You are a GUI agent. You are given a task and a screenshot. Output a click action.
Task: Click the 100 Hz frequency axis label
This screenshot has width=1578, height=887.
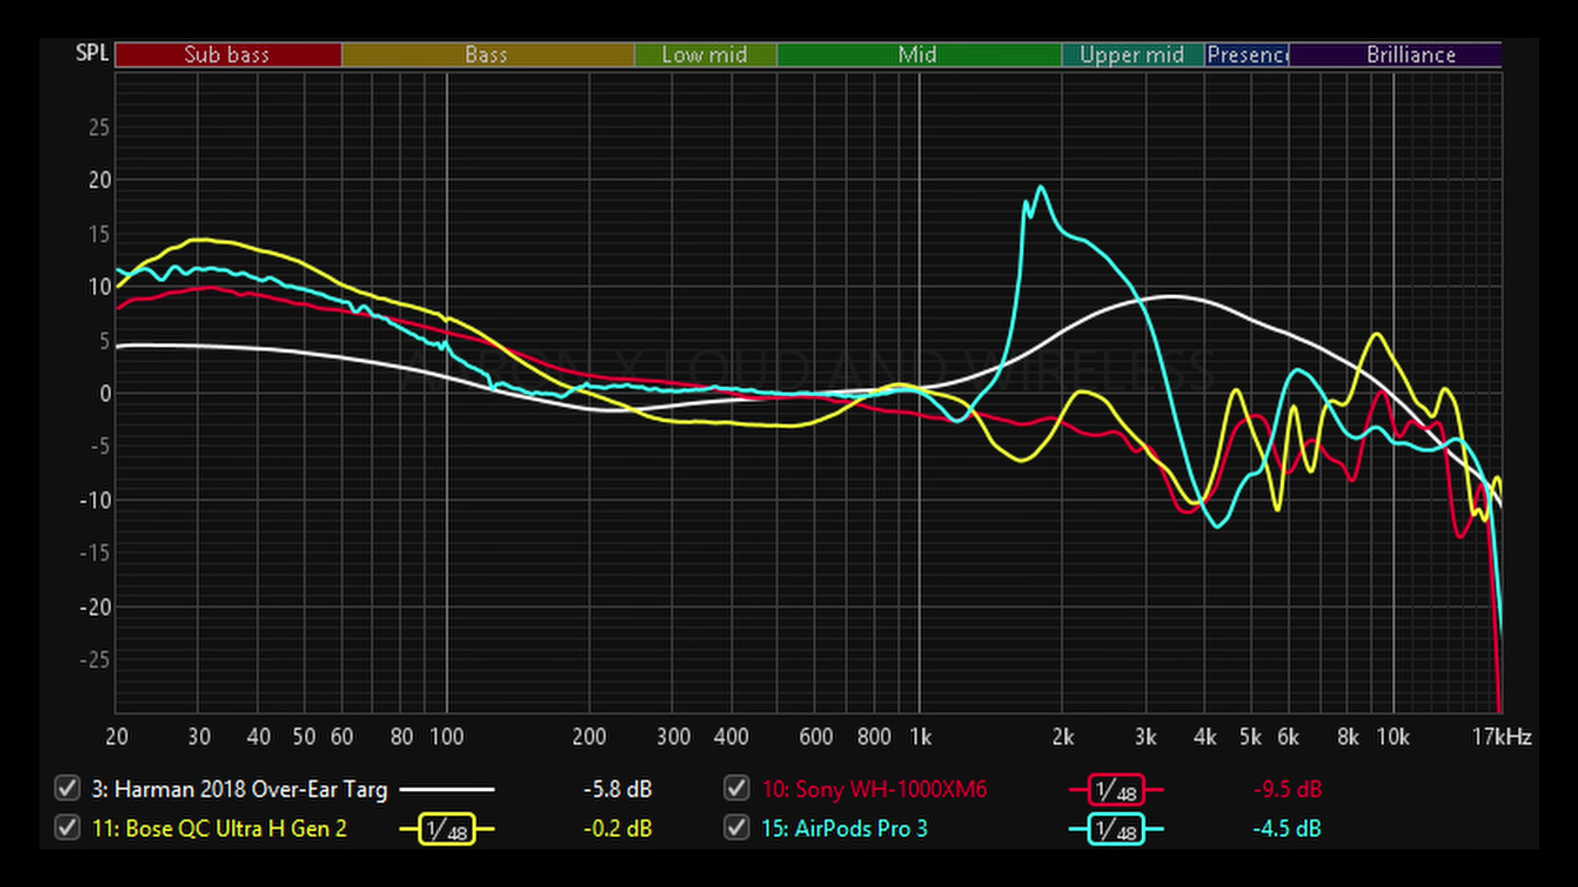[447, 737]
